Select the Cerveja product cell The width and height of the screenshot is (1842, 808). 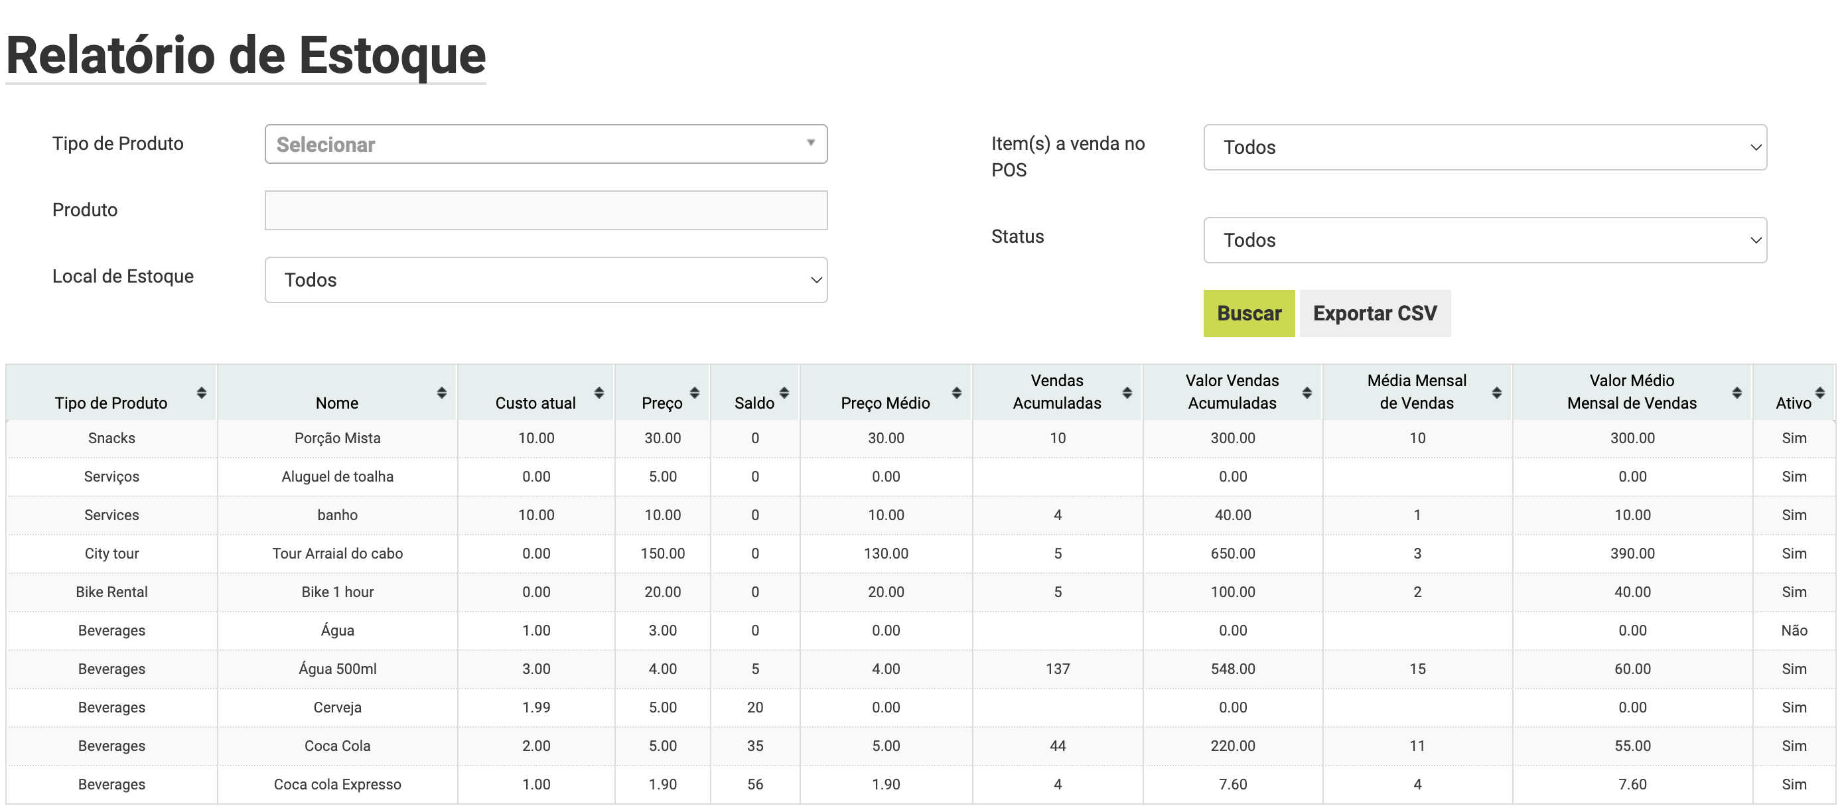338,708
